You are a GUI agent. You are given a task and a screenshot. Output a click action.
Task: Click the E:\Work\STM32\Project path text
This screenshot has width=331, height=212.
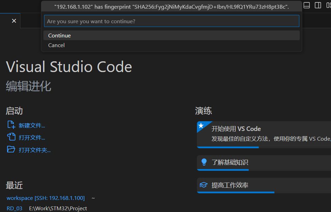58,209
